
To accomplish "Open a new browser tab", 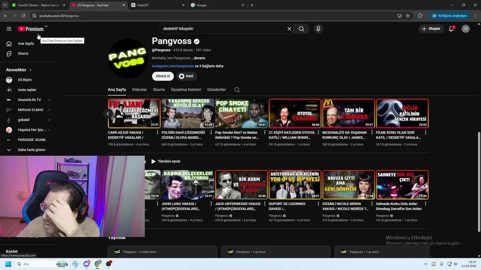I will (252, 5).
